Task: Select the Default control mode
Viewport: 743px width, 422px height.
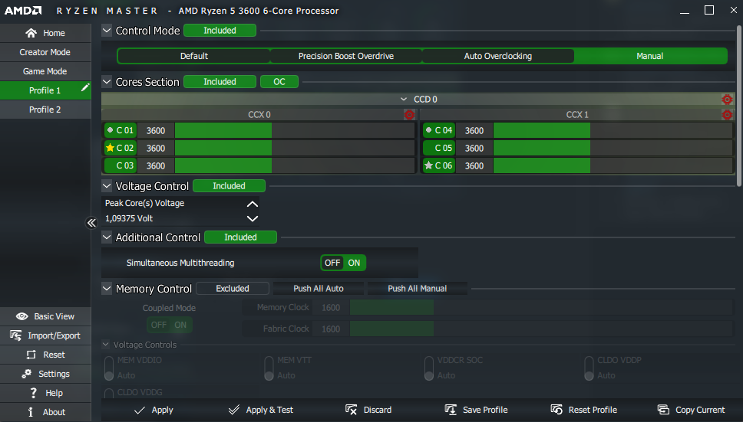Action: click(x=193, y=56)
